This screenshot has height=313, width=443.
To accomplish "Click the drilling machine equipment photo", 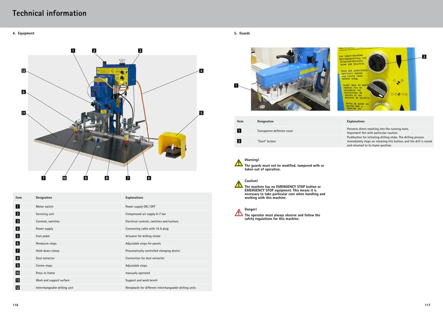I will (112, 113).
